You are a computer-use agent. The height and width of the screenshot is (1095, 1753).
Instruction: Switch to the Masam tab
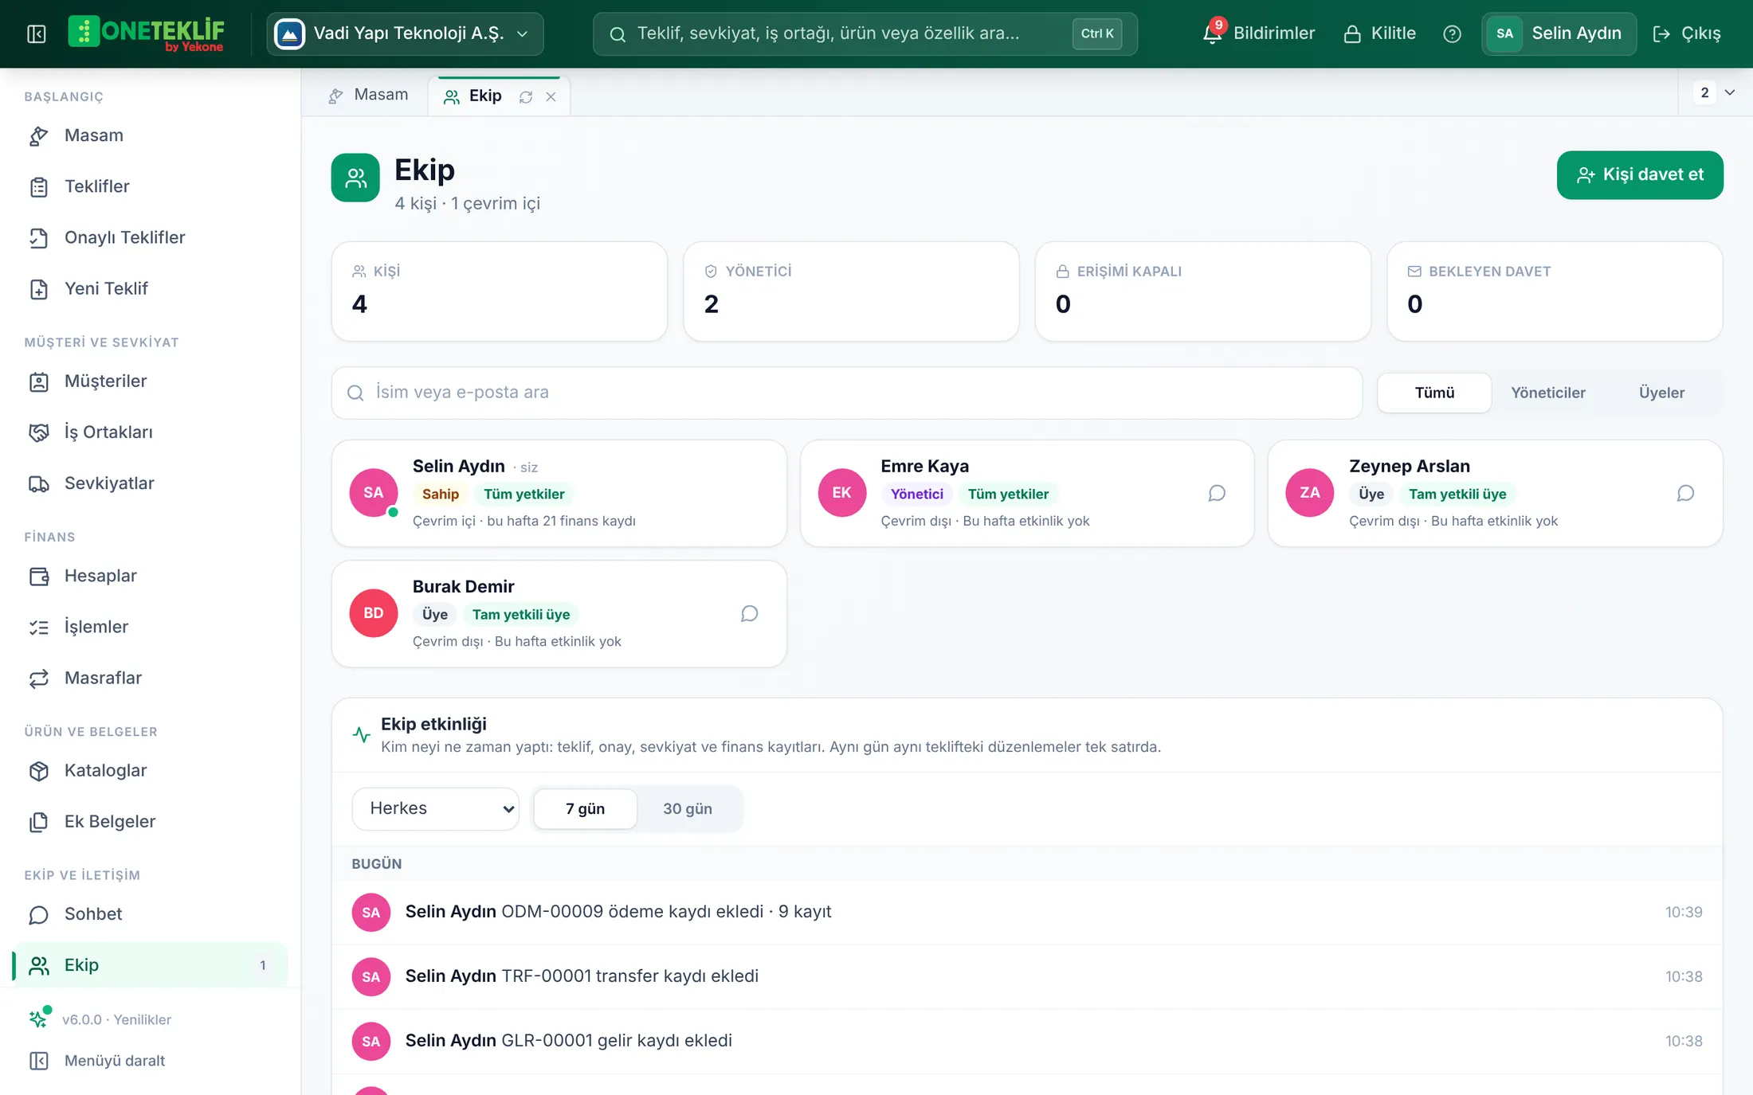(367, 95)
